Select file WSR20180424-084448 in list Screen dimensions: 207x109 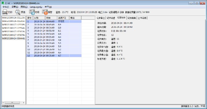[13, 38]
